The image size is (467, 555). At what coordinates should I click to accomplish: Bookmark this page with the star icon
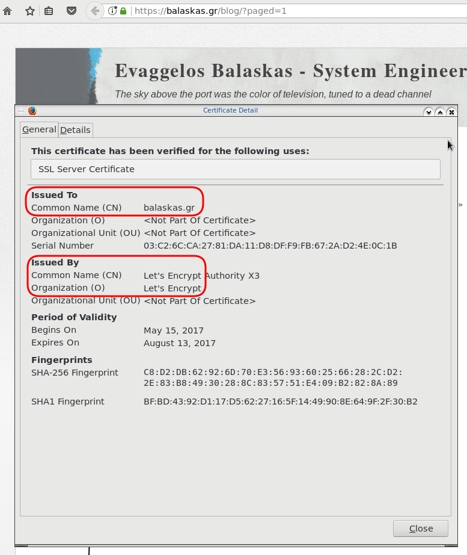tap(29, 11)
